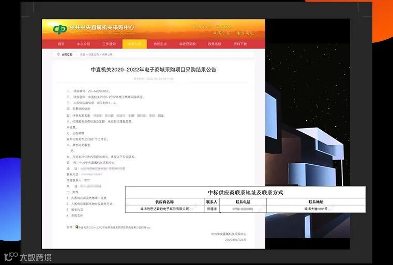This screenshot has height=265, width=393.
Task: Click the address cell 珠海大道3883号
Action: point(316,209)
